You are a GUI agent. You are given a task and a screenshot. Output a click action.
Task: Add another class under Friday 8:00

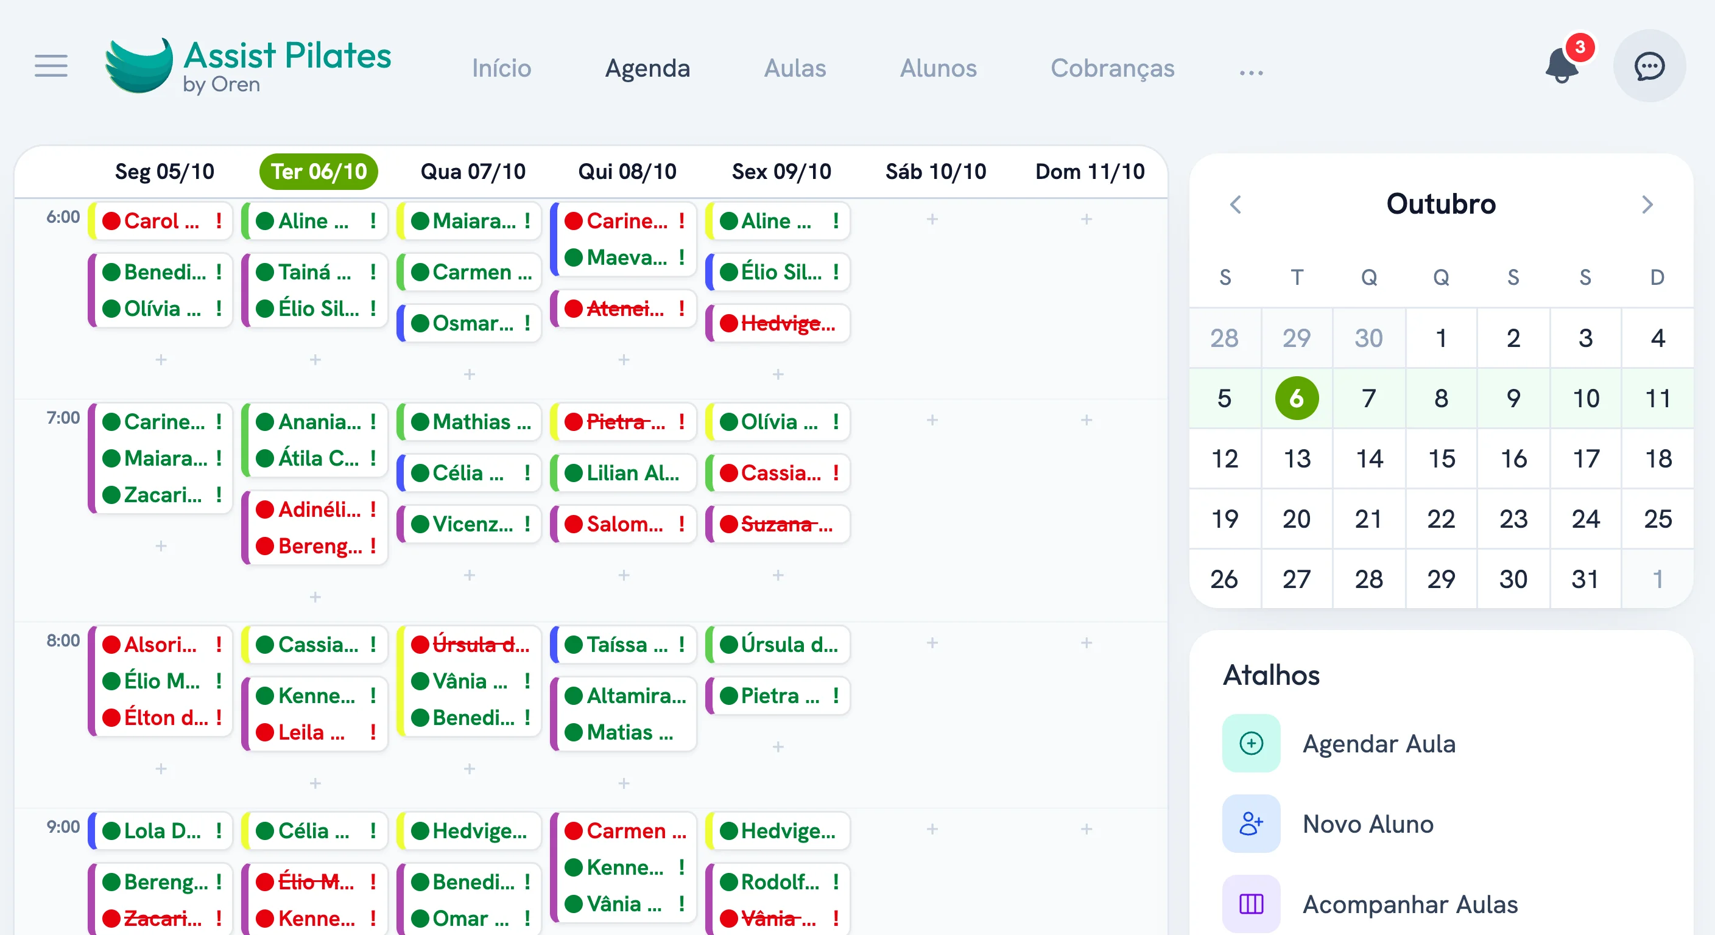[x=778, y=747]
